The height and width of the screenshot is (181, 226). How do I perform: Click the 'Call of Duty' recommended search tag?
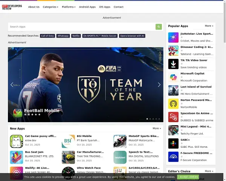click(47, 36)
